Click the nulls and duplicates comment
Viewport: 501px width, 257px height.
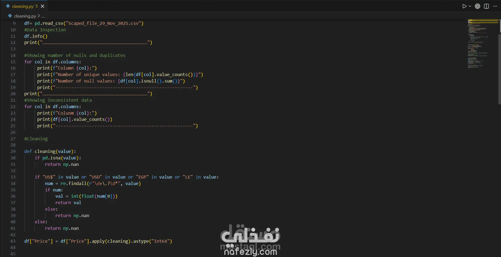click(x=75, y=55)
